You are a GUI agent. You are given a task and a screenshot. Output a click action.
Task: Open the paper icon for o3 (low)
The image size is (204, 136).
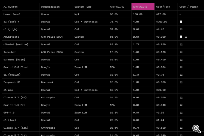pos(181,22)
